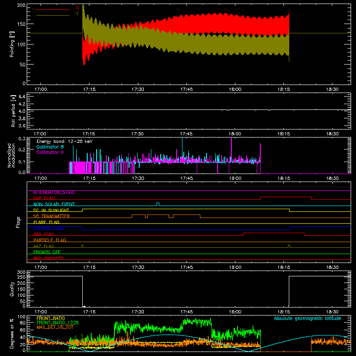Image resolution: width=356 pixels, height=356 pixels.
Task: Click the NON_SOLAR_EVENT flag label
Action: pos(54,204)
